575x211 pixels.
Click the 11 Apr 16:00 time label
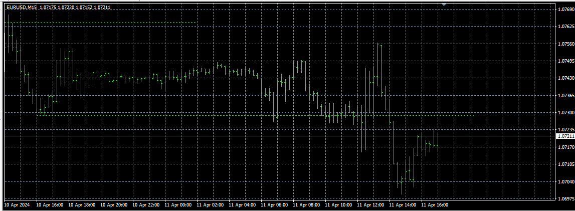click(435, 205)
